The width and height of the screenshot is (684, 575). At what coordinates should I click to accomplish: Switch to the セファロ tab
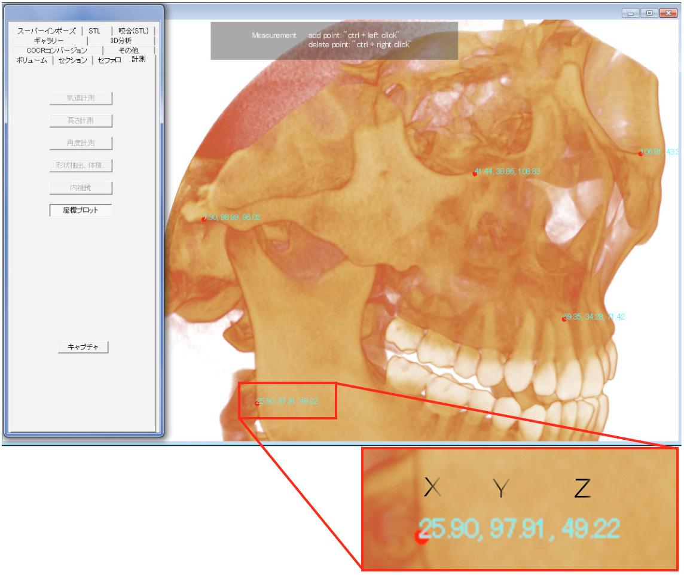(x=109, y=60)
